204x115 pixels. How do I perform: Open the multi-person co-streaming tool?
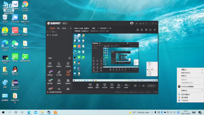pos(59,73)
